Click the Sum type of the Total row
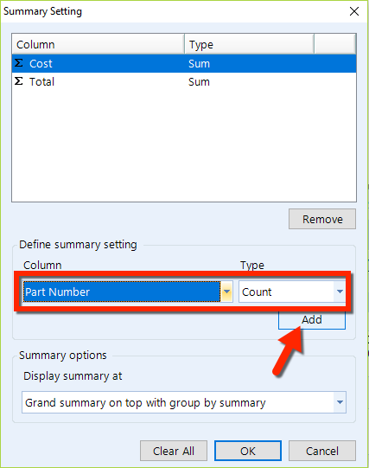This screenshot has height=468, width=369. (199, 82)
